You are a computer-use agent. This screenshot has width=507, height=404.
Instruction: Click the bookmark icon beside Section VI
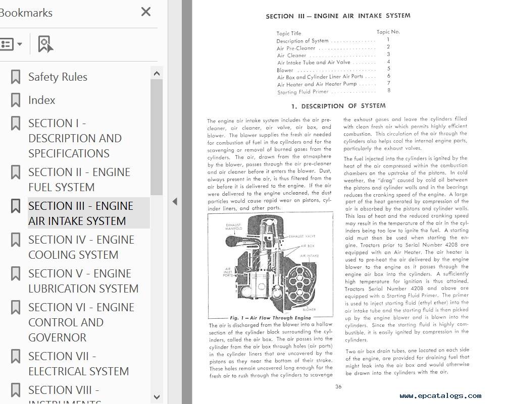(x=16, y=308)
